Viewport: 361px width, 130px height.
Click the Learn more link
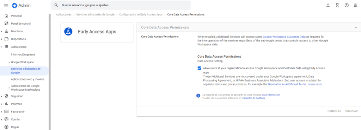click(x=315, y=84)
